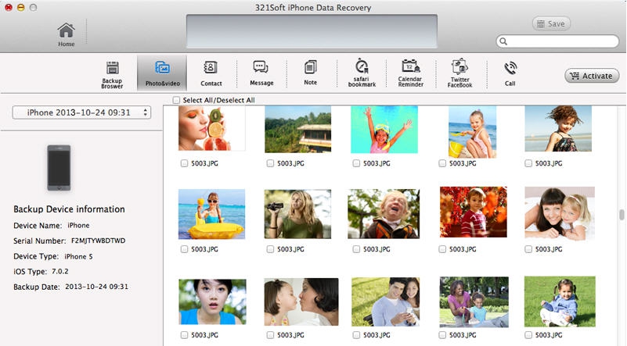
Task: Check the box under the surprised woman photo
Action: pyautogui.click(x=184, y=335)
